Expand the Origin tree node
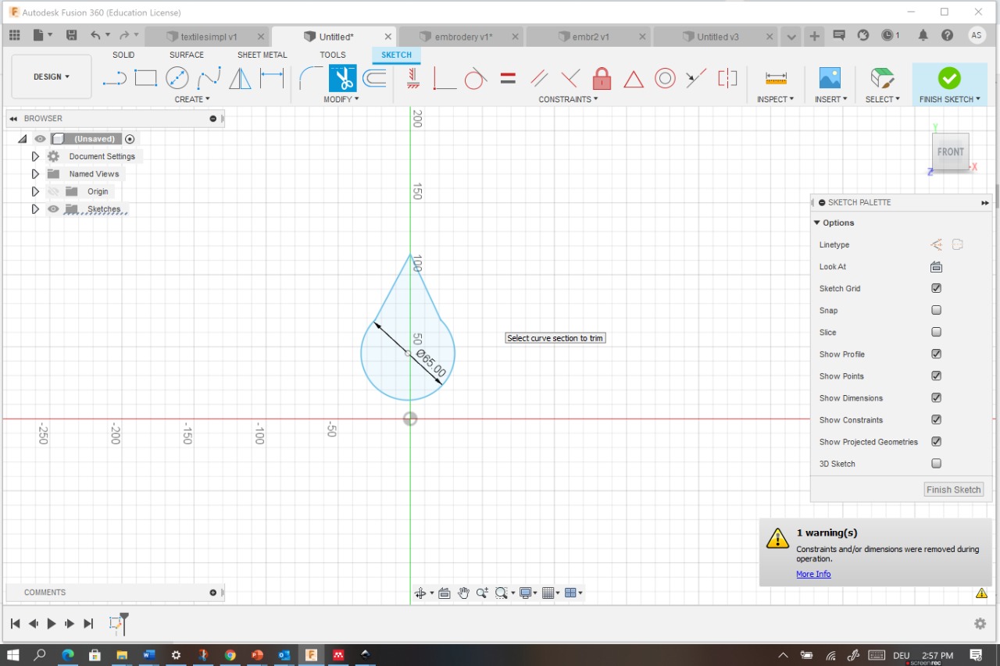 [x=35, y=191]
